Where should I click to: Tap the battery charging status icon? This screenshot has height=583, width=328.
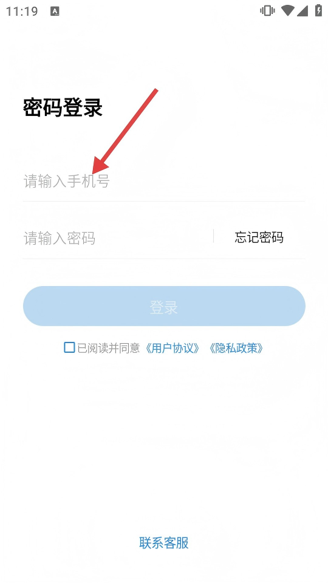click(x=318, y=10)
